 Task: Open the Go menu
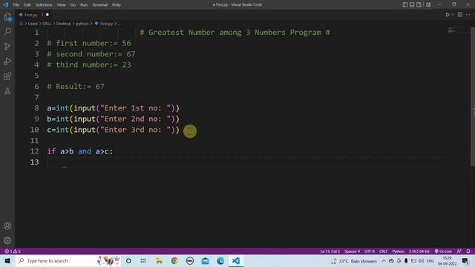click(73, 4)
